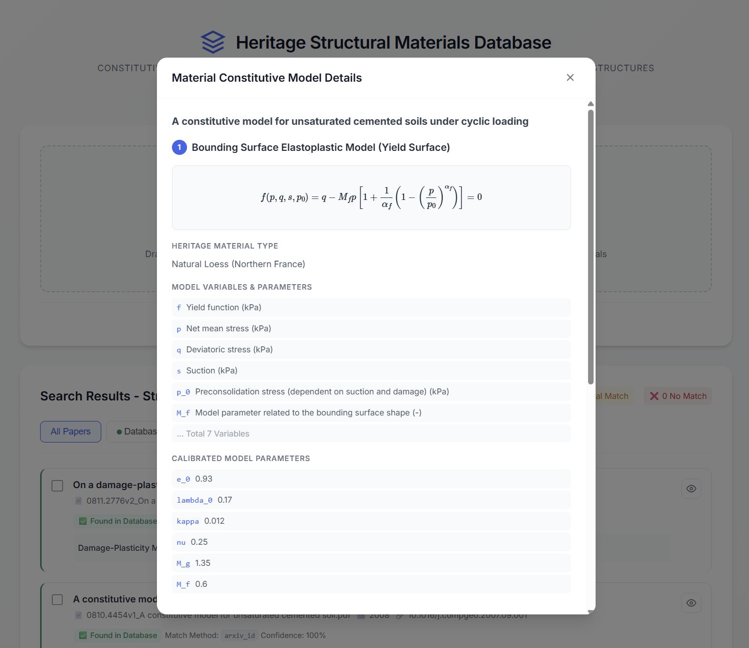Click the stacked layers database logo
This screenshot has height=648, width=749.
[213, 42]
